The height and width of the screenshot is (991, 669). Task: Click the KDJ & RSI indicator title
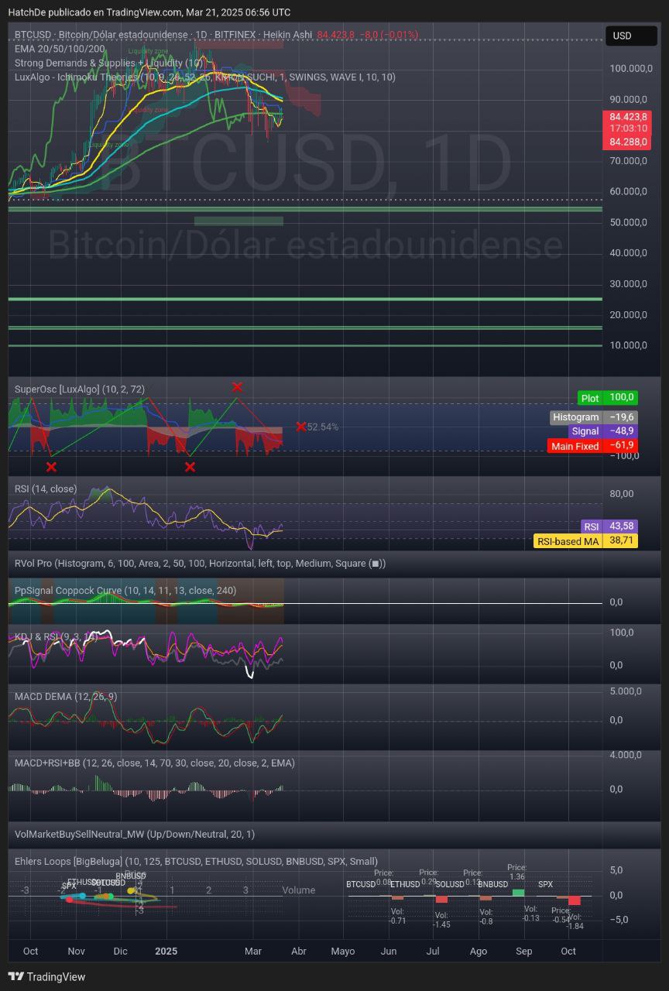click(x=57, y=636)
